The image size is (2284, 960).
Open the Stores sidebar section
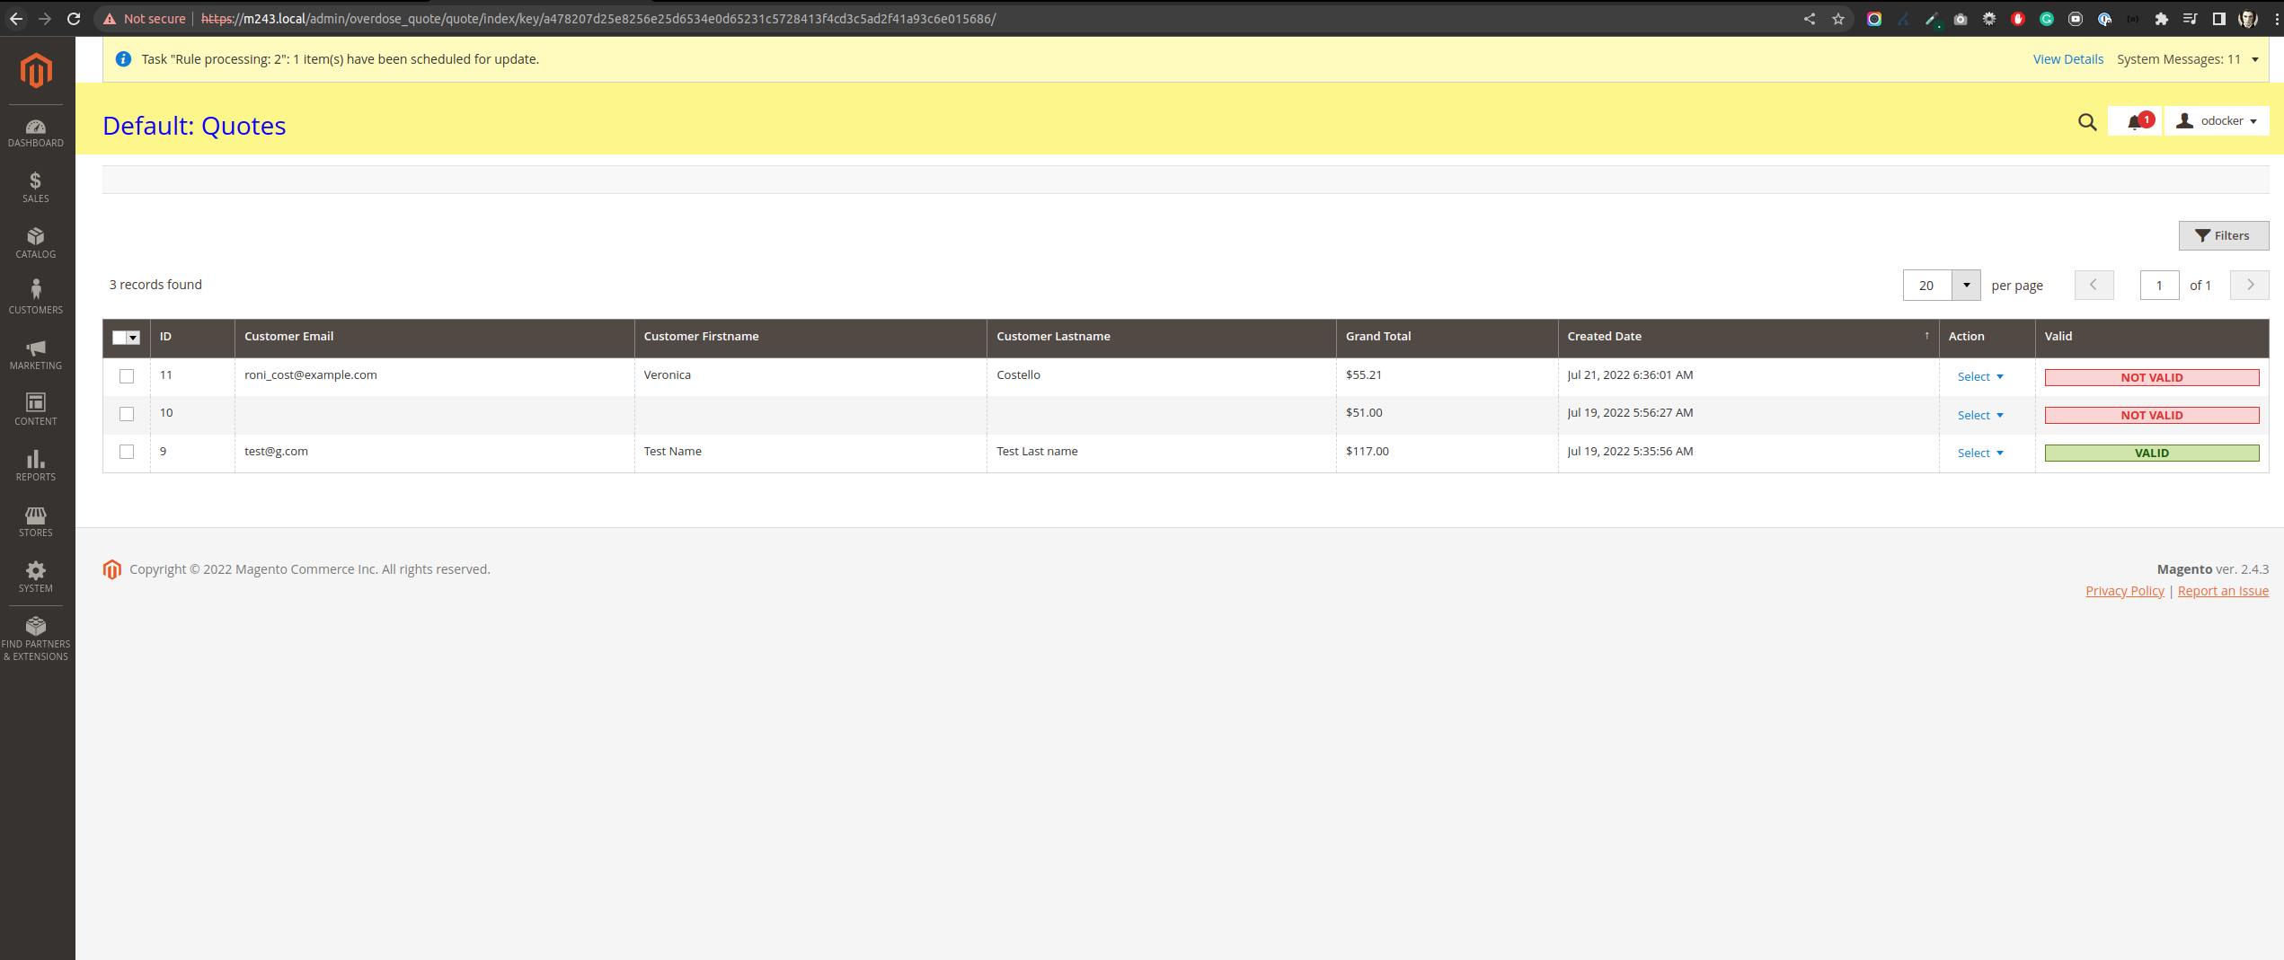[x=36, y=522]
